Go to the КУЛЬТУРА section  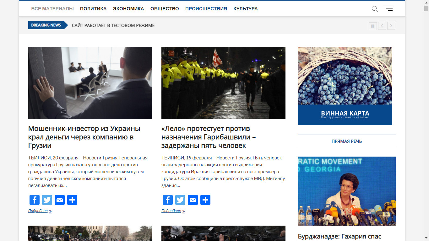(x=246, y=9)
